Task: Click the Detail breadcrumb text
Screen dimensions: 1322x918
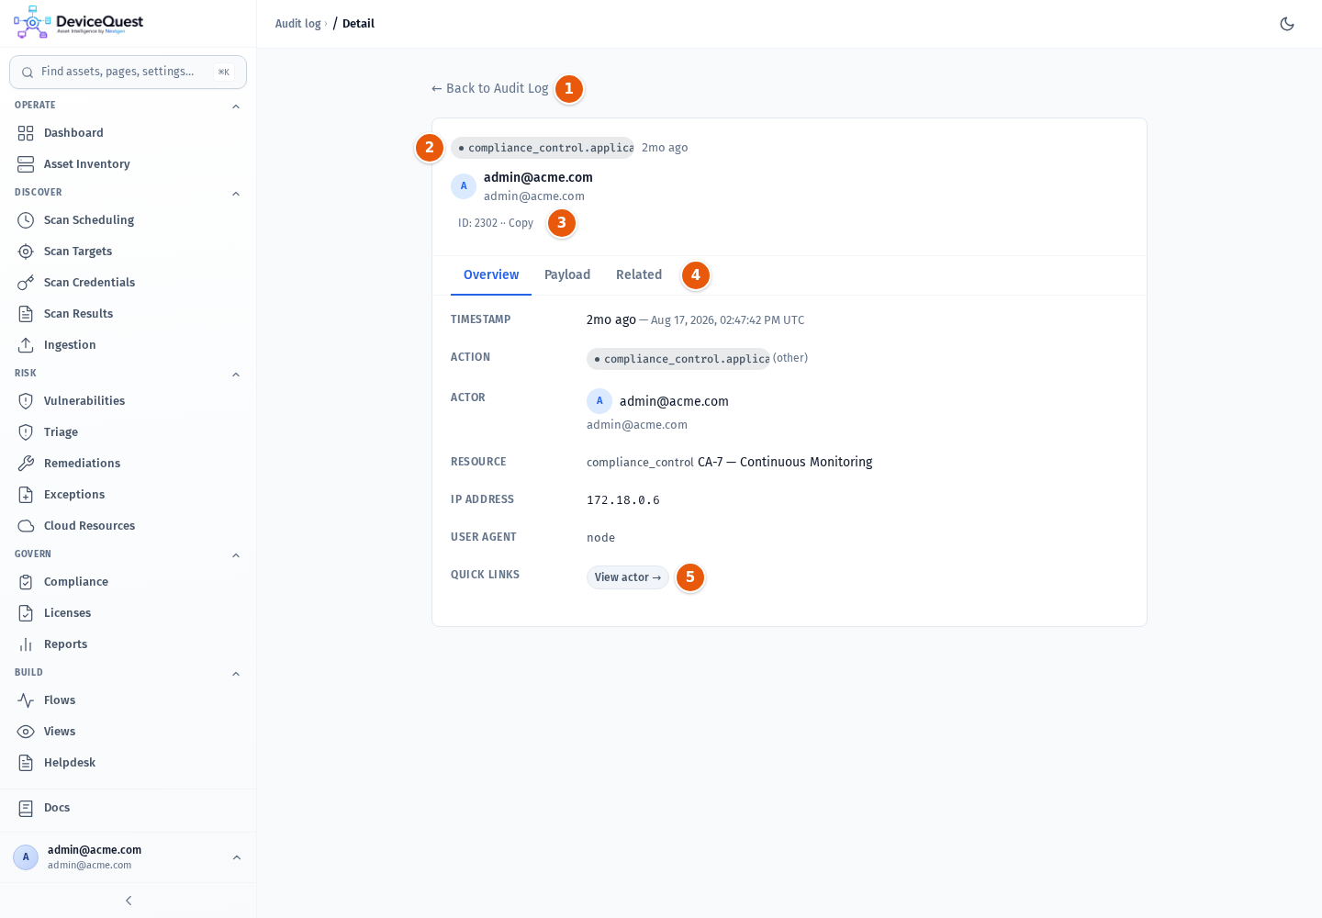Action: [358, 24]
